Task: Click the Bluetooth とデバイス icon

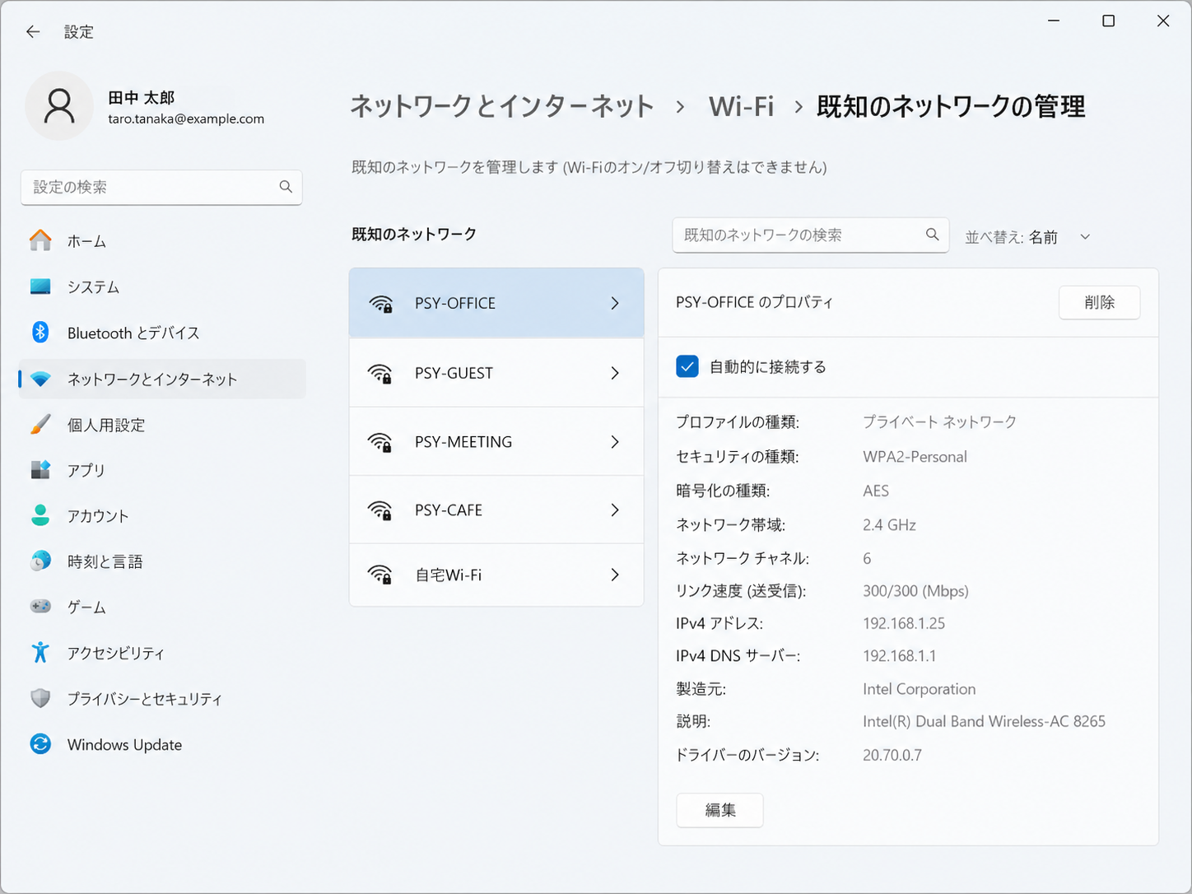Action: (x=40, y=333)
